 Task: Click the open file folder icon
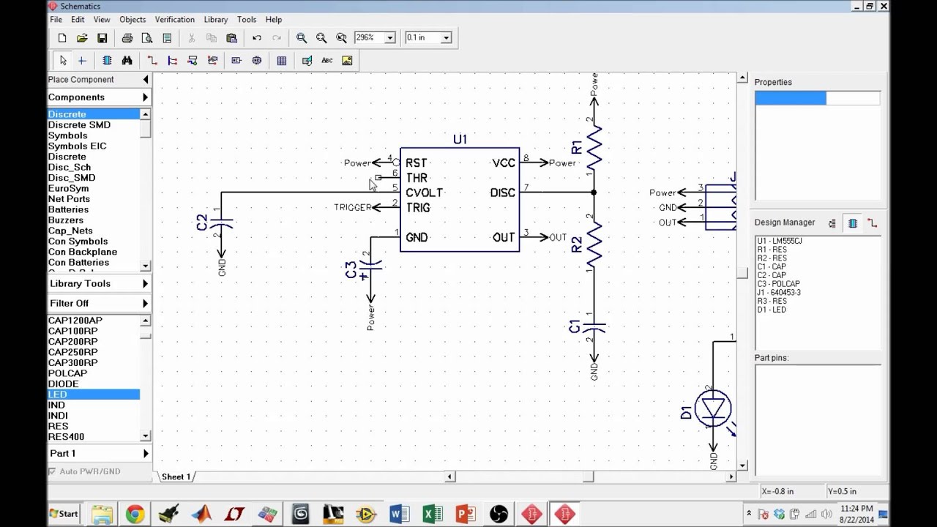pos(82,38)
